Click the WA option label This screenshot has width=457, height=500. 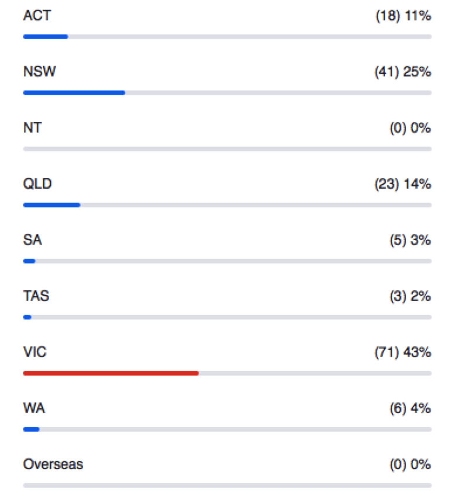34,408
